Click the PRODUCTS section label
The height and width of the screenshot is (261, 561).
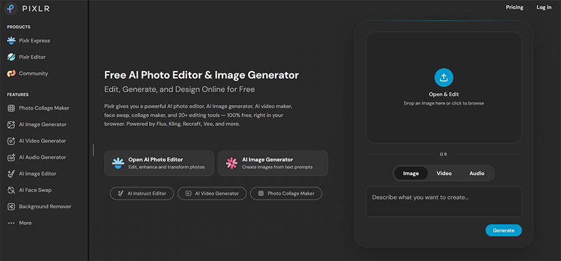click(19, 27)
